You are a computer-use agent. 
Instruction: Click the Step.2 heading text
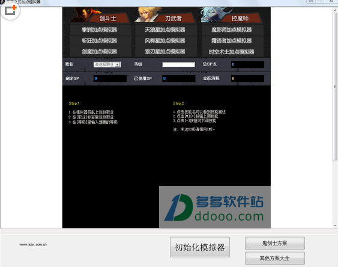click(x=178, y=103)
